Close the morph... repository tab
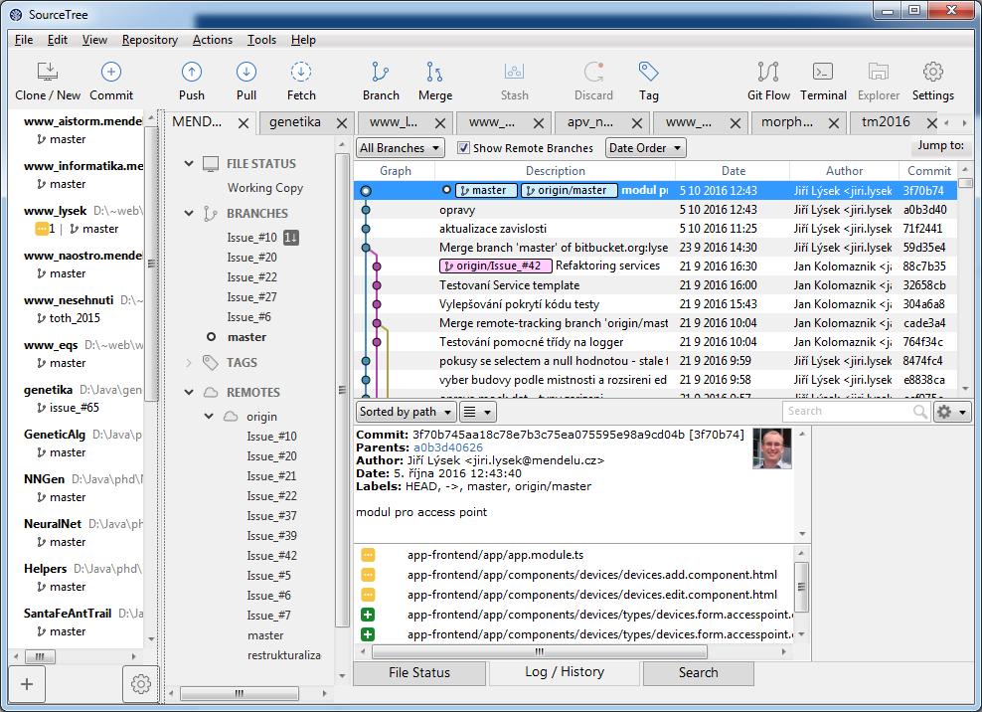 tap(834, 123)
